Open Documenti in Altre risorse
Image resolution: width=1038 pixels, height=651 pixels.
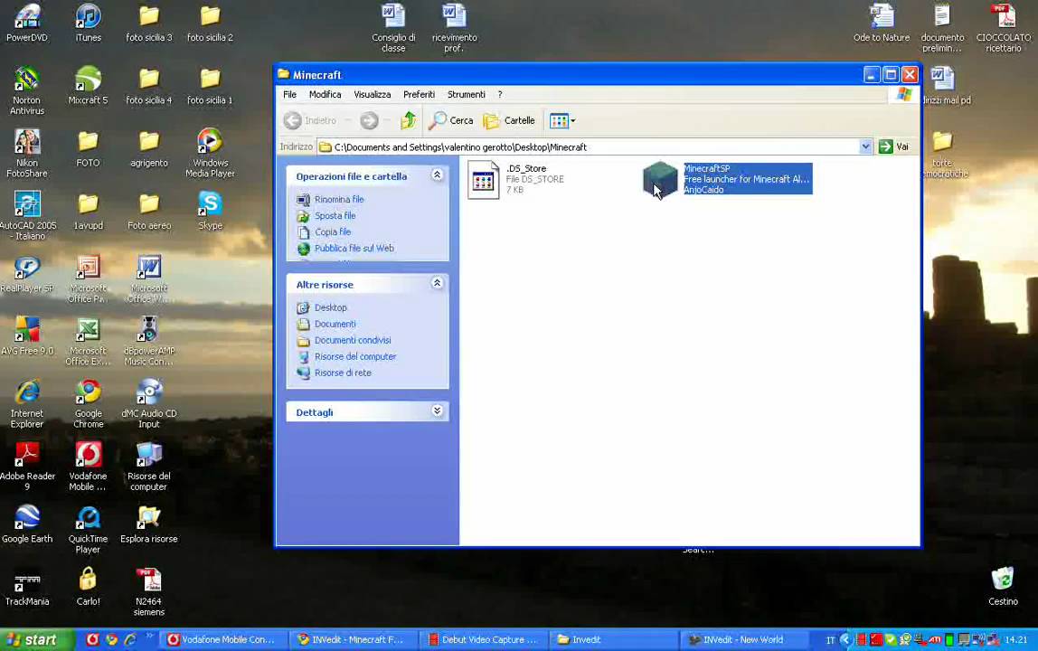click(335, 324)
